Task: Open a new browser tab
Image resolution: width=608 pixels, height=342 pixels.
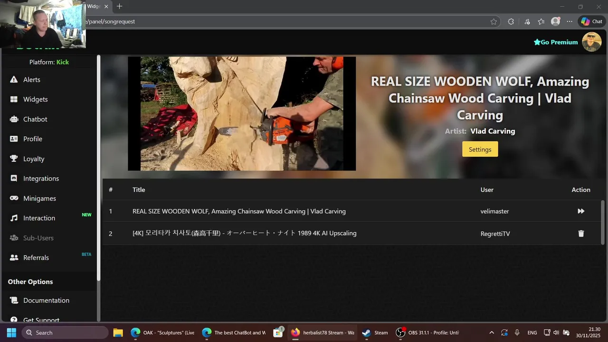Action: (x=120, y=7)
